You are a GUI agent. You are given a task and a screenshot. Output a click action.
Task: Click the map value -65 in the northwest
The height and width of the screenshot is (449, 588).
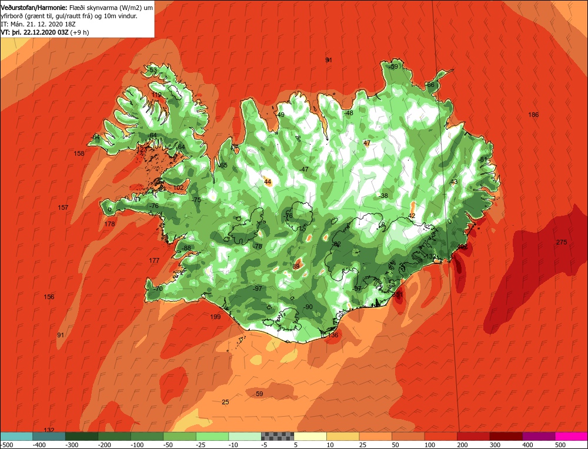[x=223, y=165]
